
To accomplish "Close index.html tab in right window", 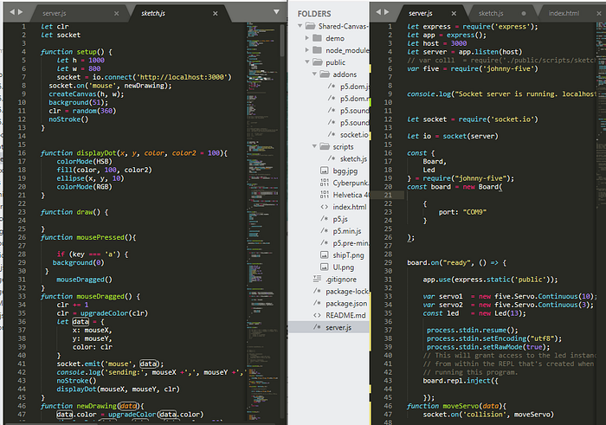I will [599, 14].
